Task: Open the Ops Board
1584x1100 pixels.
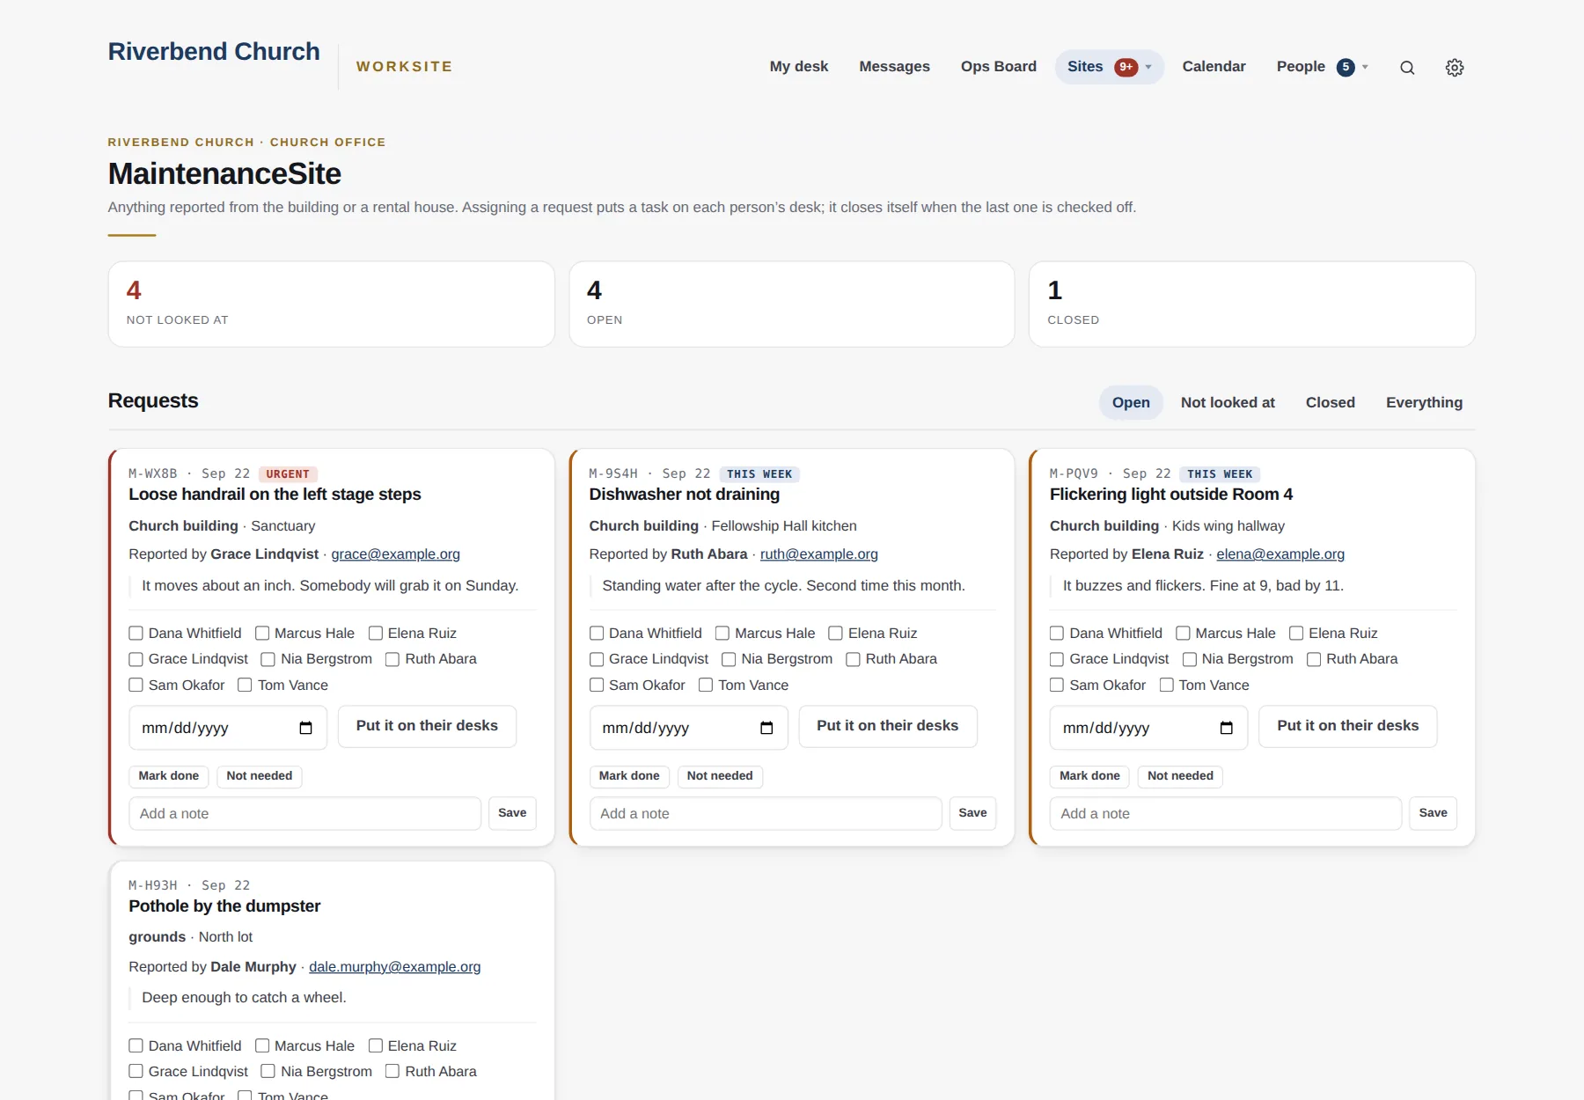Action: click(x=999, y=67)
